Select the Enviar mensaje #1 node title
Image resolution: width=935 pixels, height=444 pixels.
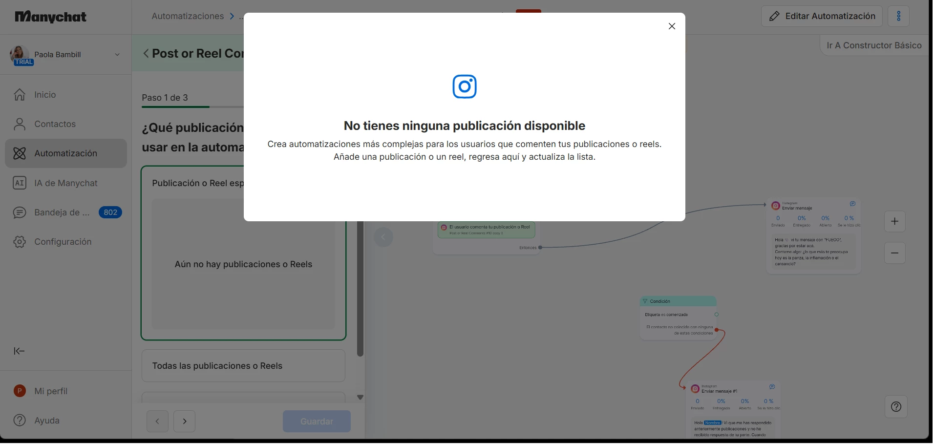[720, 391]
